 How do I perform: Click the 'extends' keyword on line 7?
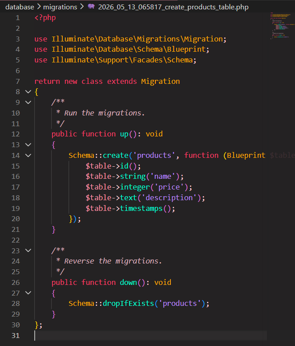coord(122,81)
